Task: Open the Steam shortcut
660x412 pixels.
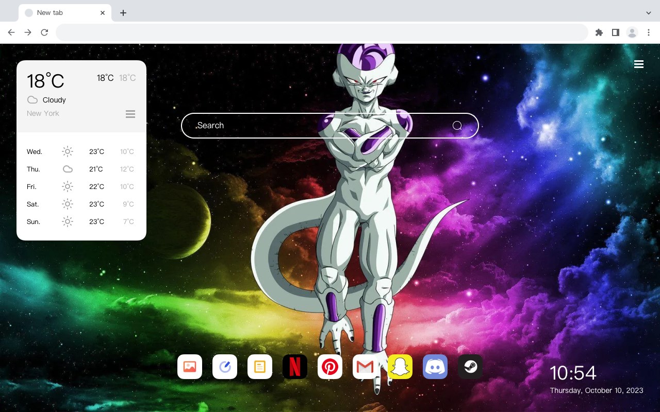Action: click(x=470, y=367)
